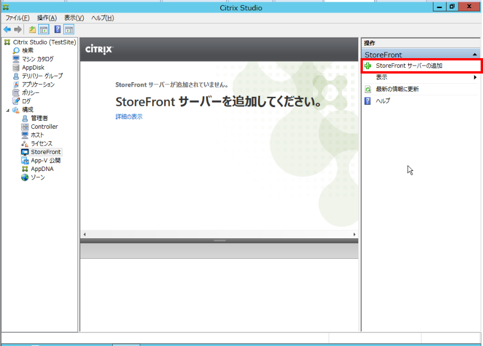
Task: Click the AppDNA green icon
Action: pos(25,169)
